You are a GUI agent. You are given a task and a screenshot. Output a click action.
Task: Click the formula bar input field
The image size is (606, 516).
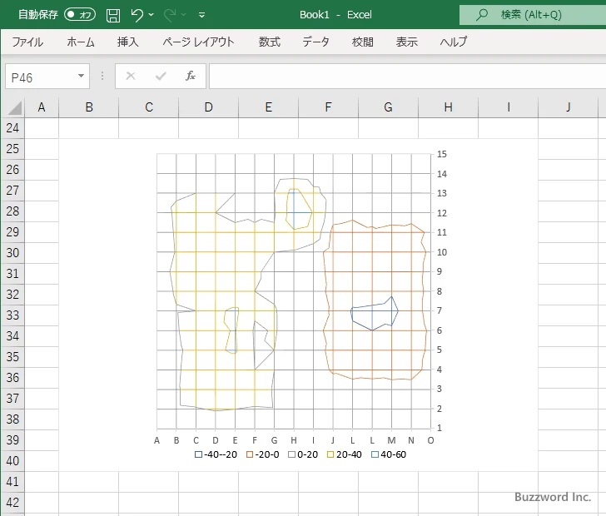click(407, 77)
